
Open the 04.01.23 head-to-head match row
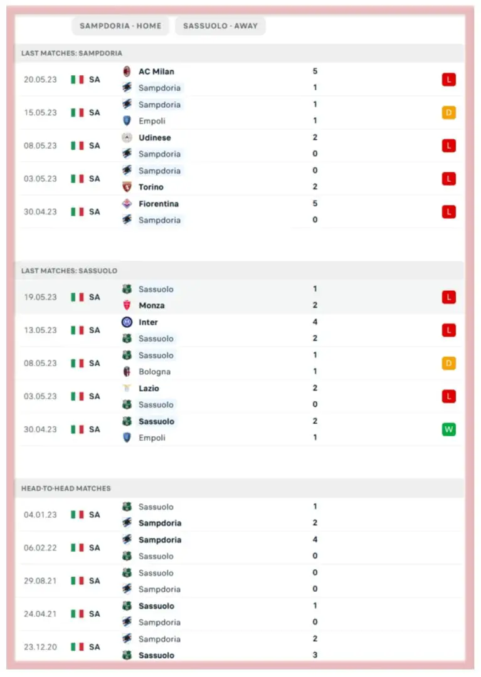pos(238,515)
